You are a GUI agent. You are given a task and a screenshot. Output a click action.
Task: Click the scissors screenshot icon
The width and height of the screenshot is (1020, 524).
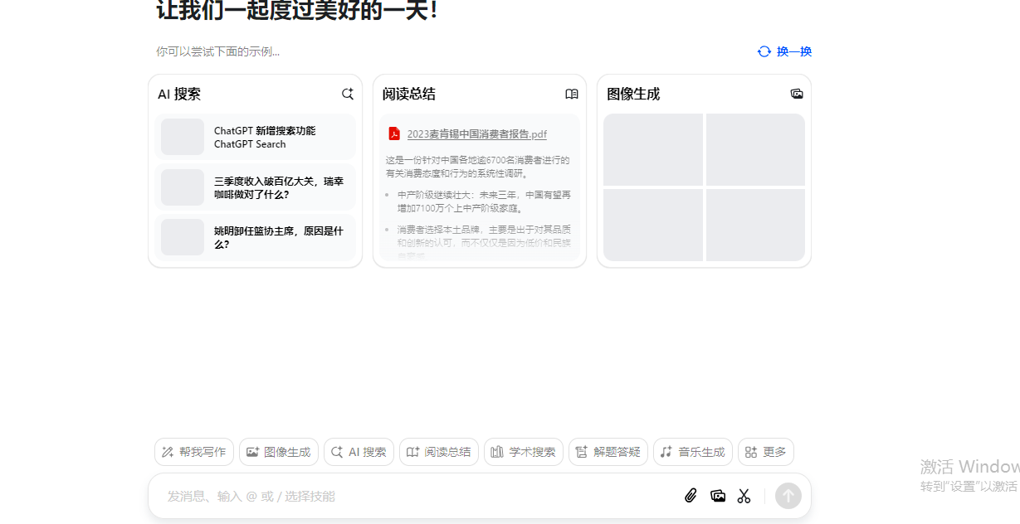click(744, 496)
